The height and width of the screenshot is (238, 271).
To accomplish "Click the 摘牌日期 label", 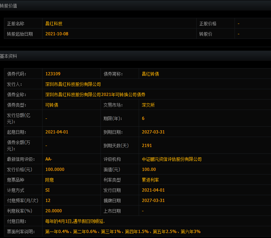I will point(112,201).
